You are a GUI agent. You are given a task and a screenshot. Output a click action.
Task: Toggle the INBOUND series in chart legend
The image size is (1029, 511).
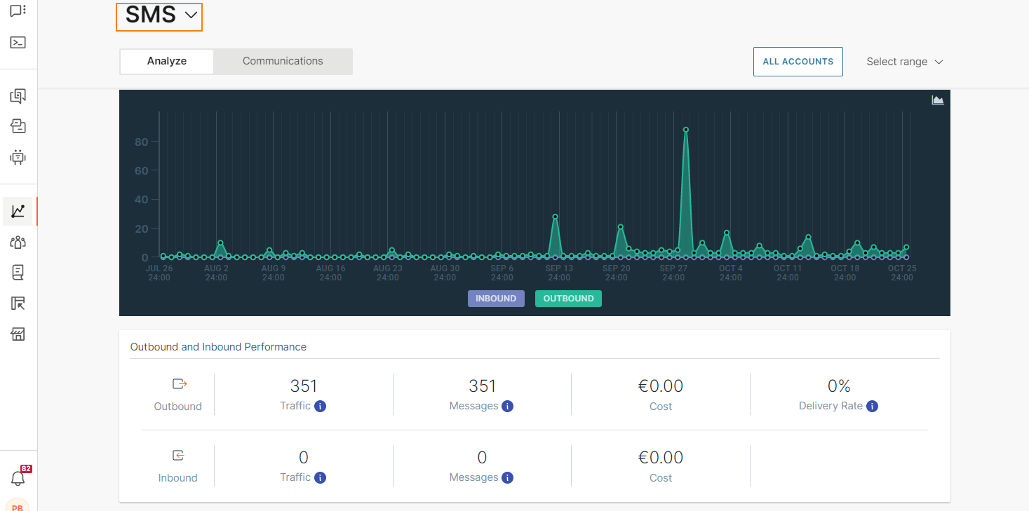[496, 299]
